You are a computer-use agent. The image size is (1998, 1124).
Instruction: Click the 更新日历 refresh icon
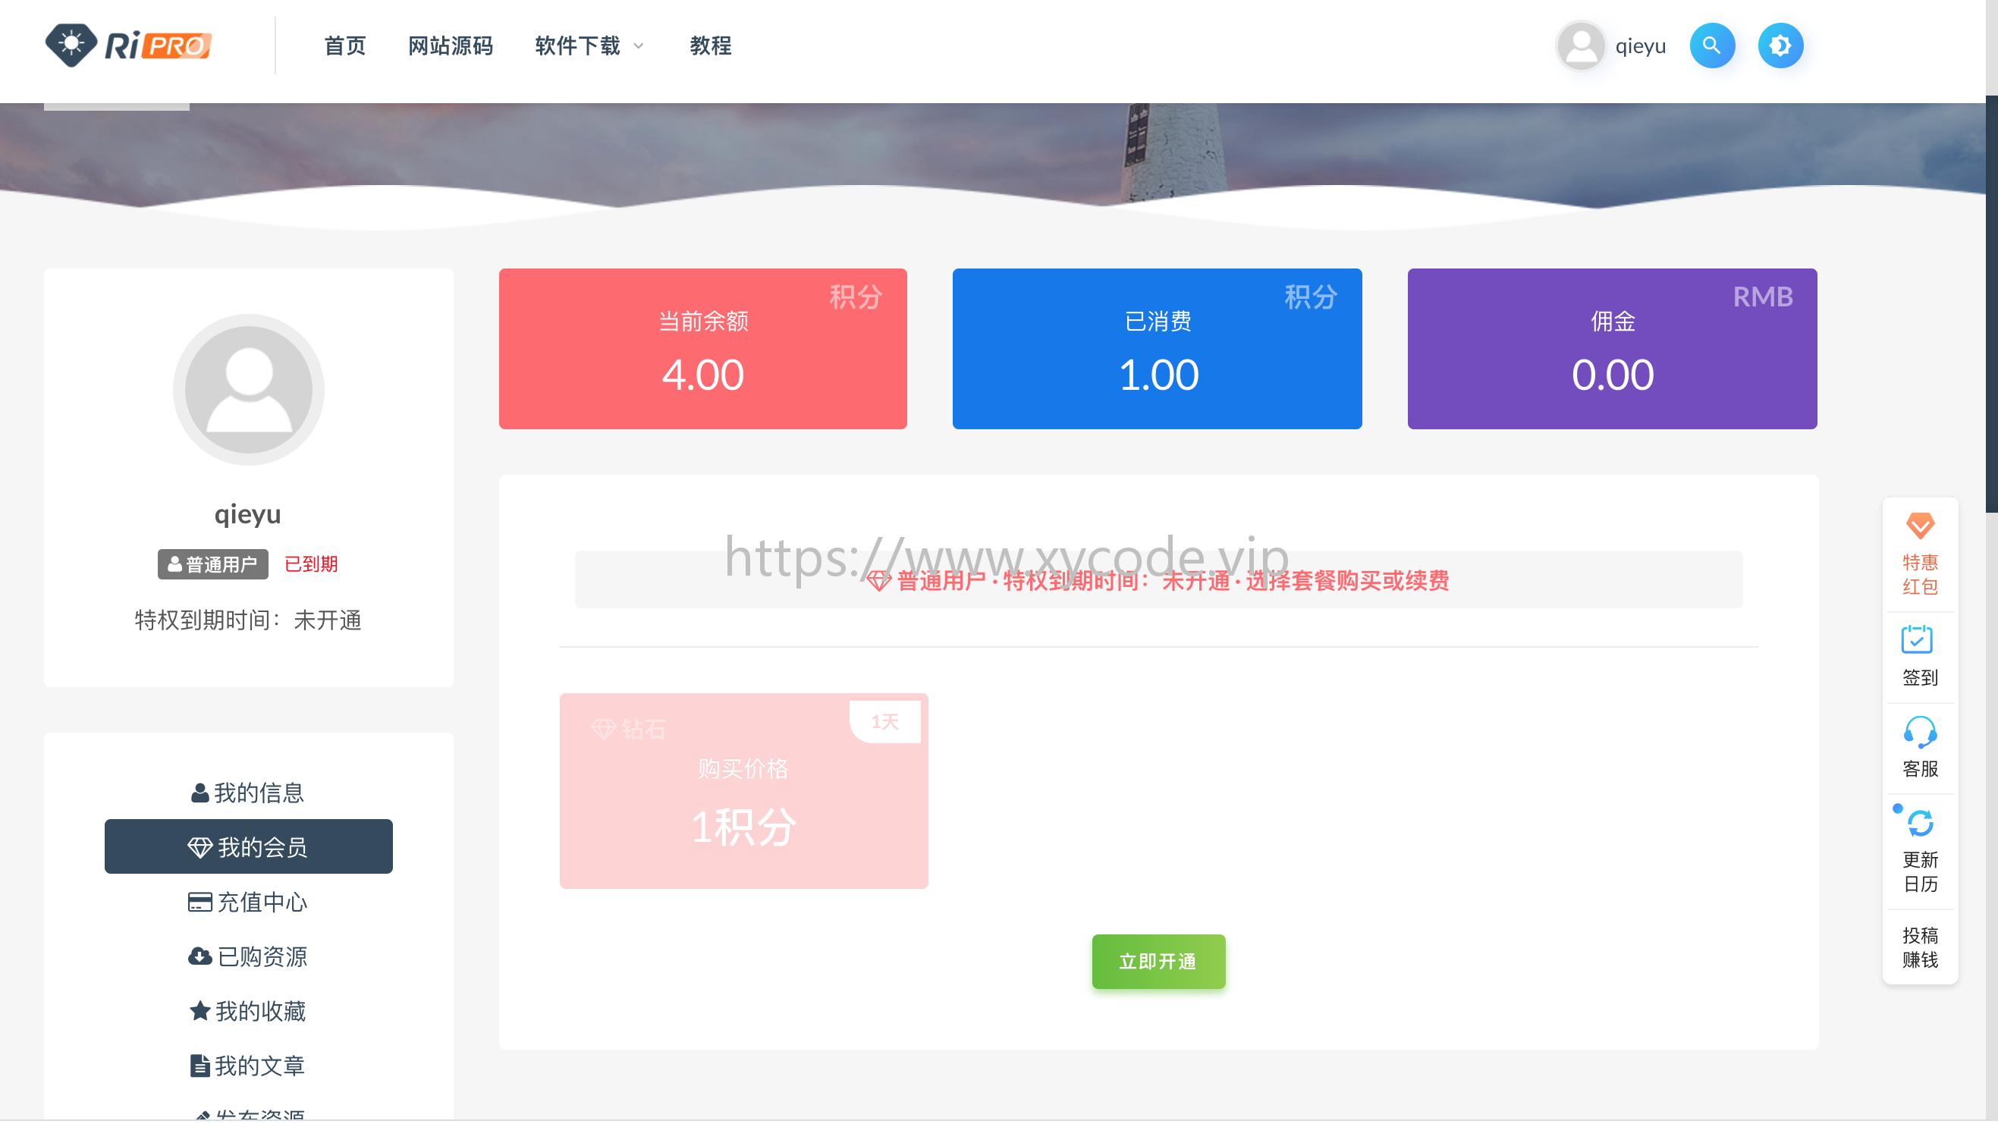1920,823
